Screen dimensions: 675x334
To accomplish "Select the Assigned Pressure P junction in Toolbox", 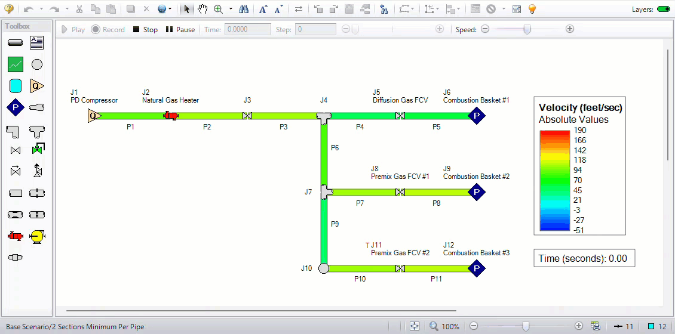I will pyautogui.click(x=16, y=107).
